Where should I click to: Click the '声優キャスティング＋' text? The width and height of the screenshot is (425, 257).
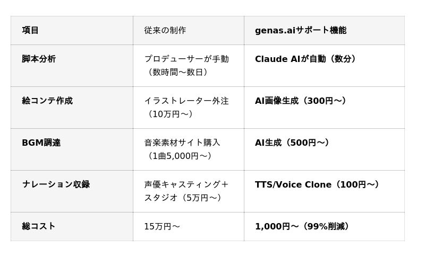point(186,184)
